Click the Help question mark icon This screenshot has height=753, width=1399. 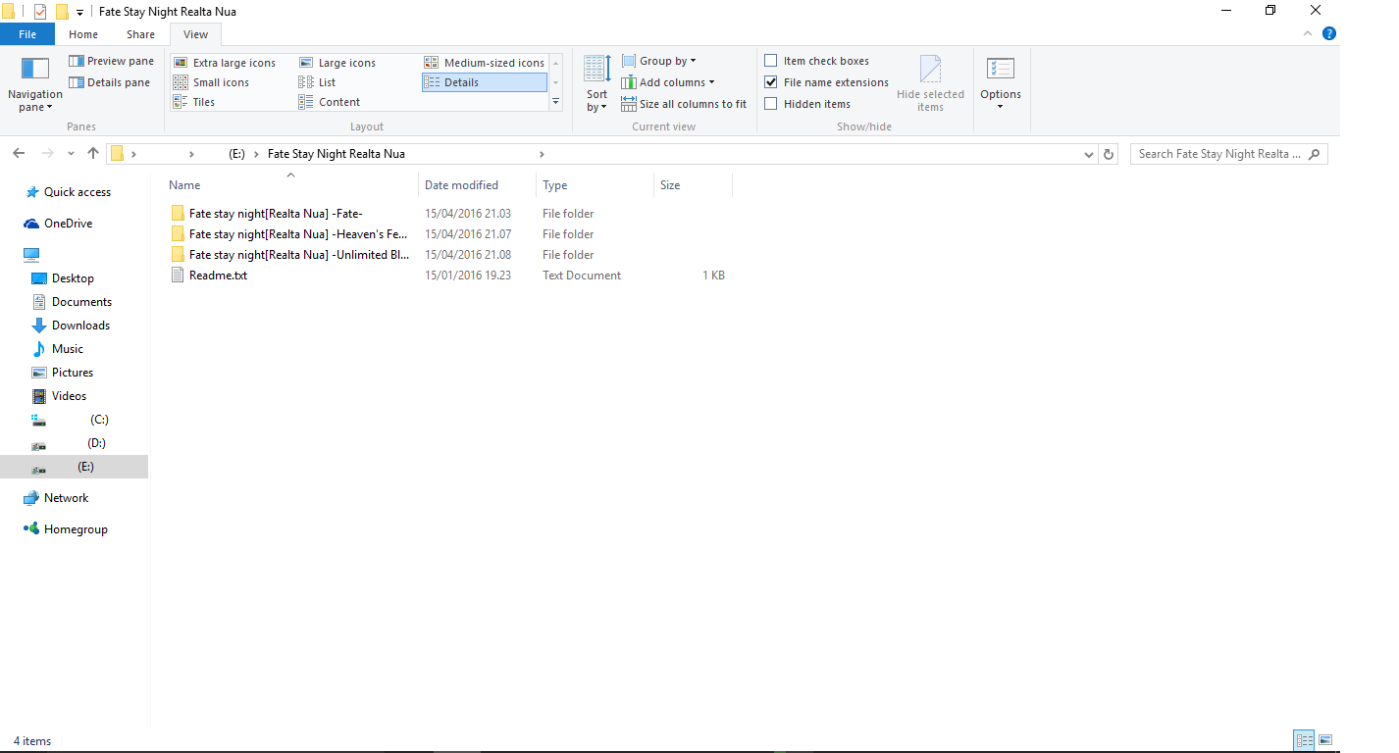click(1329, 33)
